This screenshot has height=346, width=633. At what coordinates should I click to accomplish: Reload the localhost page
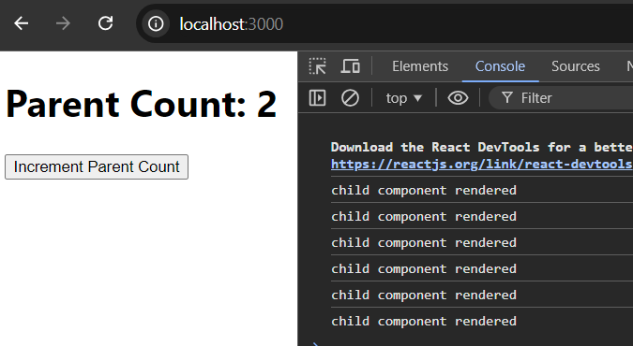[x=105, y=23]
